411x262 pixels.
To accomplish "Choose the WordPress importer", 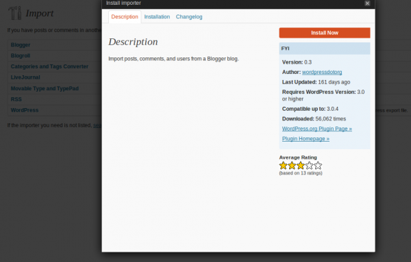I will [x=25, y=110].
